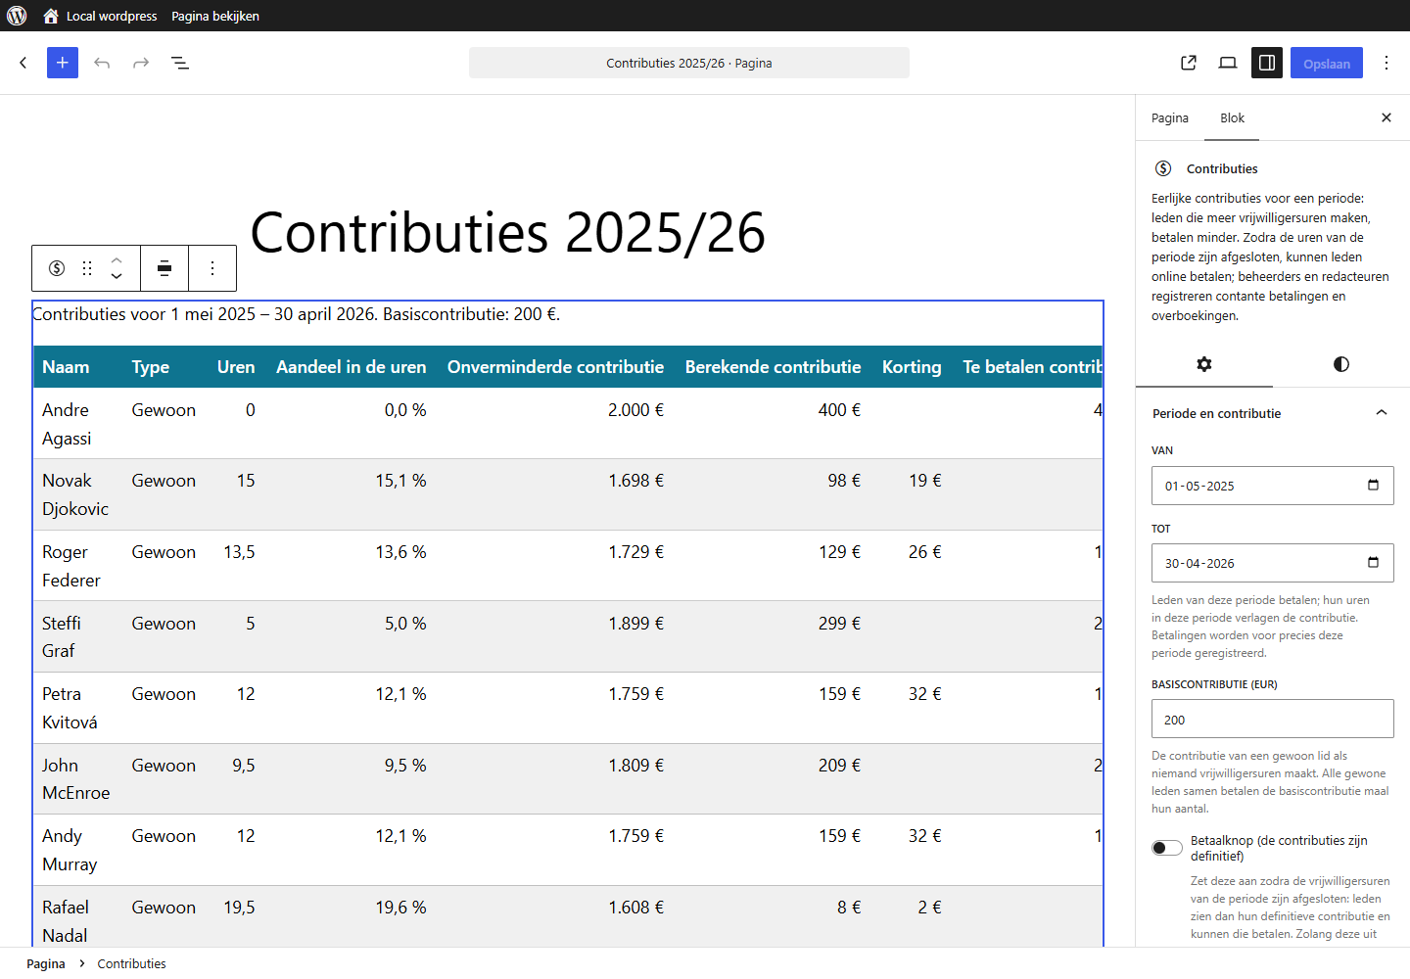This screenshot has width=1410, height=979.
Task: Select the Blok sidebar tab
Action: [1232, 117]
